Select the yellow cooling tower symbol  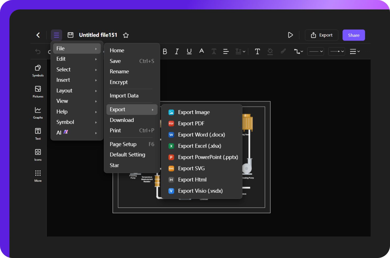coord(247,122)
